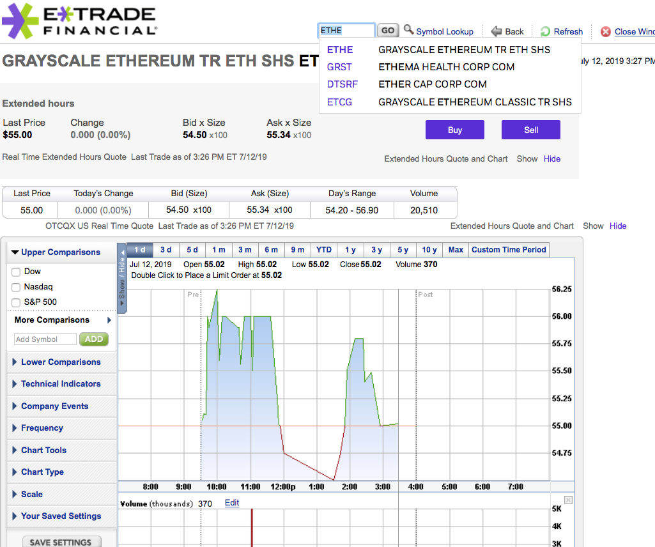655x547 pixels.
Task: Click Show in the lower extended hours row
Action: tap(593, 226)
